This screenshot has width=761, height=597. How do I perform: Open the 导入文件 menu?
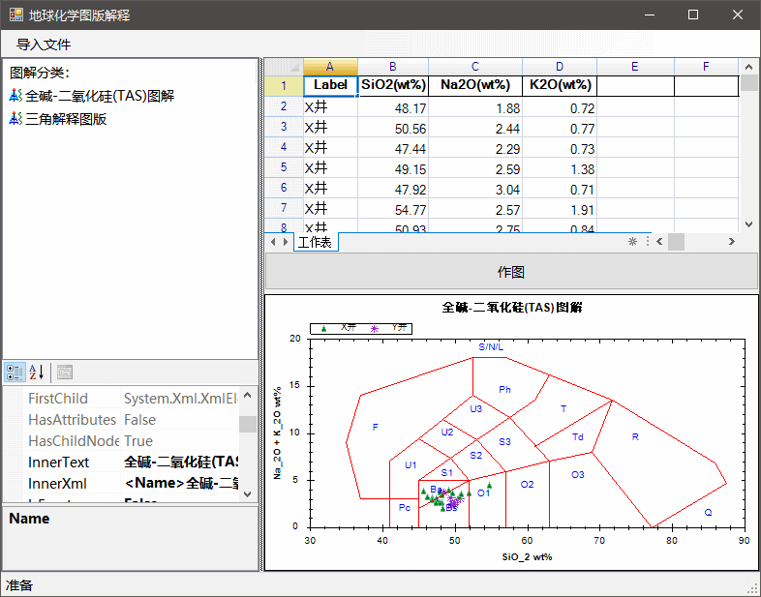[x=44, y=45]
